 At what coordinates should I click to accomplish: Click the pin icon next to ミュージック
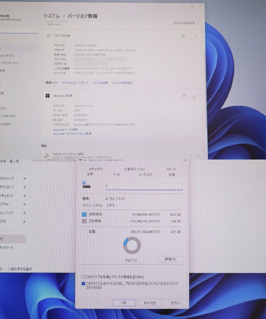[24, 213]
